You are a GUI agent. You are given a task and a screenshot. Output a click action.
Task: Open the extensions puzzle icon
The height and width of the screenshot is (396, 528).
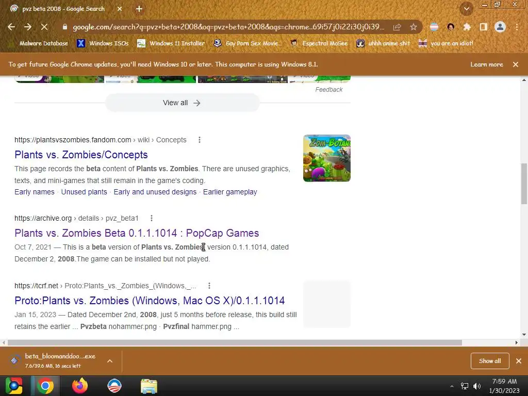pyautogui.click(x=467, y=27)
